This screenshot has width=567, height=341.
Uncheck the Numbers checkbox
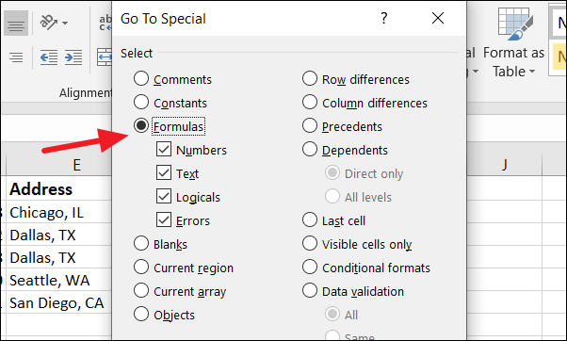pyautogui.click(x=164, y=149)
